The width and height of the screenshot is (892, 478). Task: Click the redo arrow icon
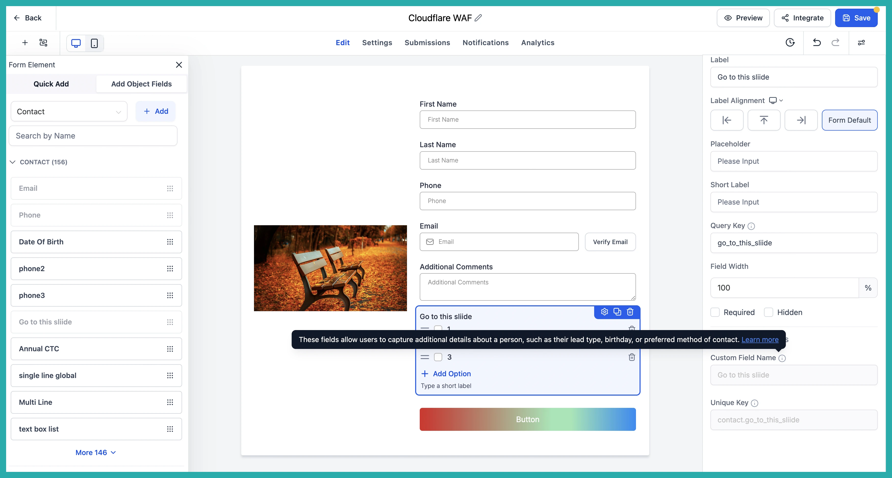(x=835, y=43)
